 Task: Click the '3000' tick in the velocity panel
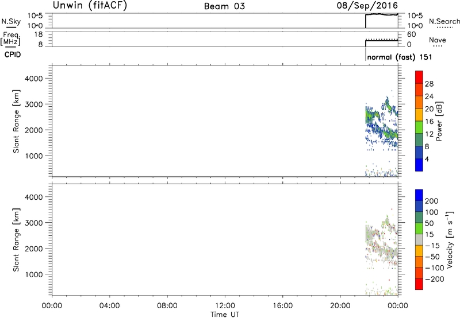tap(33, 223)
